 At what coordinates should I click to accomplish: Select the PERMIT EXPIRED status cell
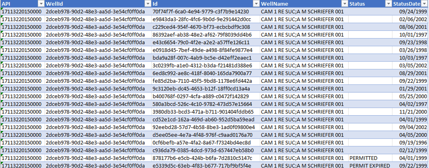point(370,166)
